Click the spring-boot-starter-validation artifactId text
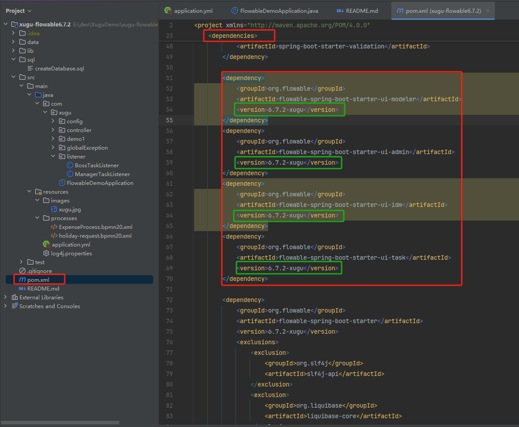 (331, 46)
